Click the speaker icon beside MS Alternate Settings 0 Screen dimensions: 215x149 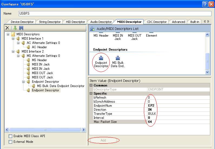[23, 56]
